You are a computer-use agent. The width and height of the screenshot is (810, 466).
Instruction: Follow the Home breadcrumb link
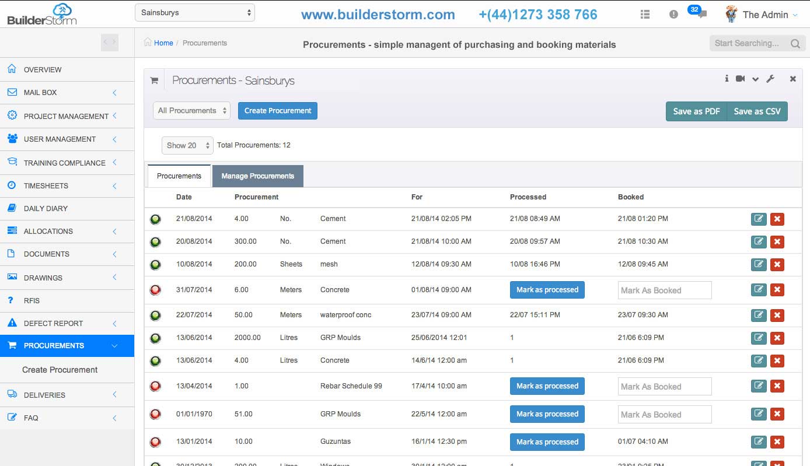pyautogui.click(x=163, y=43)
